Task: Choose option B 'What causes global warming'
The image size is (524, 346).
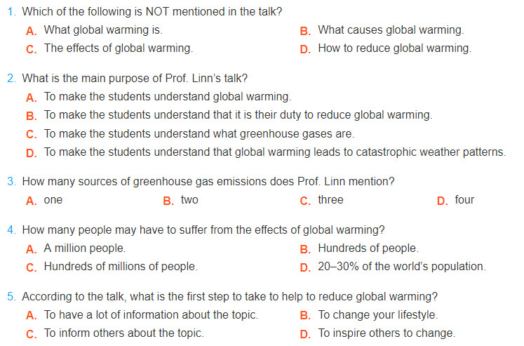Action: tap(390, 30)
